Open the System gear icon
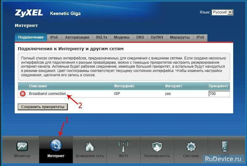The width and height of the screenshot is (247, 166). click(x=191, y=147)
